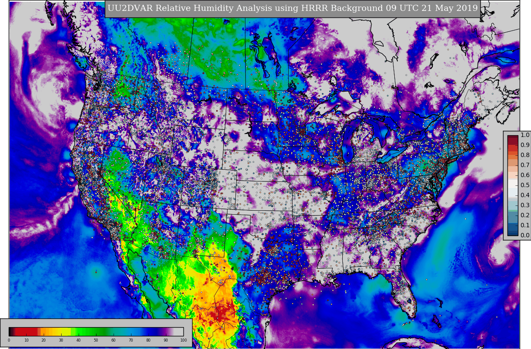531x349 pixels.
Task: Click the 90 tick label on humidity colorbar
Action: [166, 340]
